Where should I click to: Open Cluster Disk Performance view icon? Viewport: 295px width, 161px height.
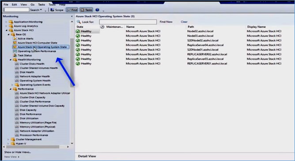(x=17, y=101)
